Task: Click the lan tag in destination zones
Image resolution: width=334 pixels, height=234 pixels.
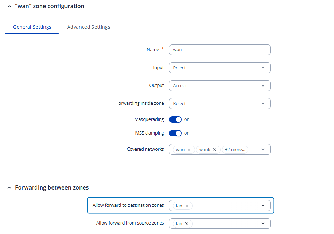Action: point(179,206)
